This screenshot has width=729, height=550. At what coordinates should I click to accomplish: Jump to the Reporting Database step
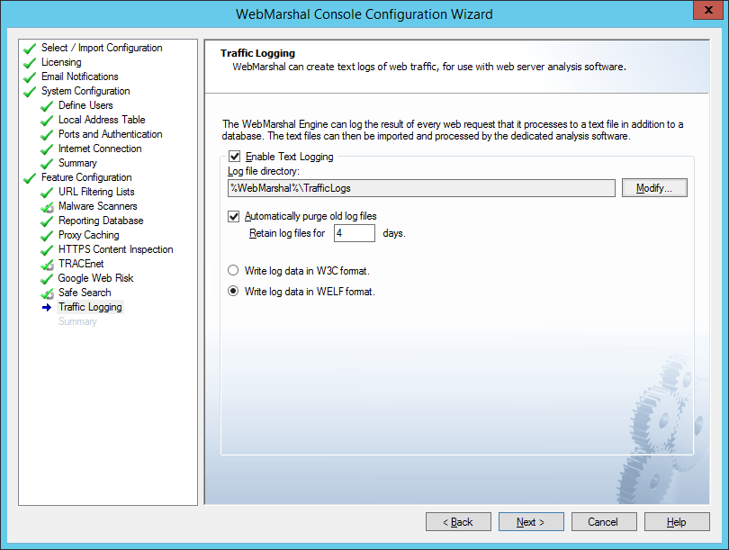click(x=101, y=221)
